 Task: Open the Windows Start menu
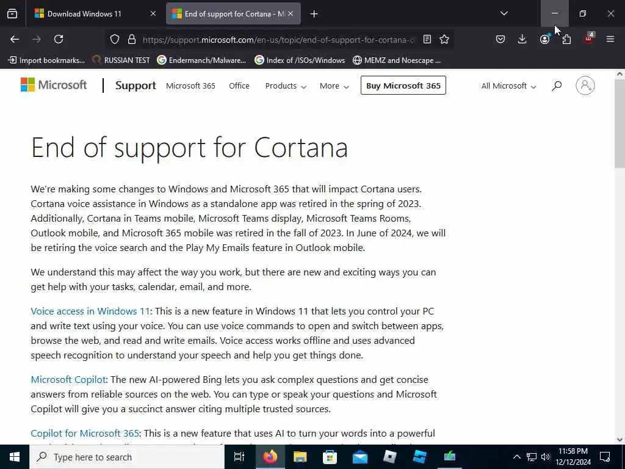[x=15, y=457]
